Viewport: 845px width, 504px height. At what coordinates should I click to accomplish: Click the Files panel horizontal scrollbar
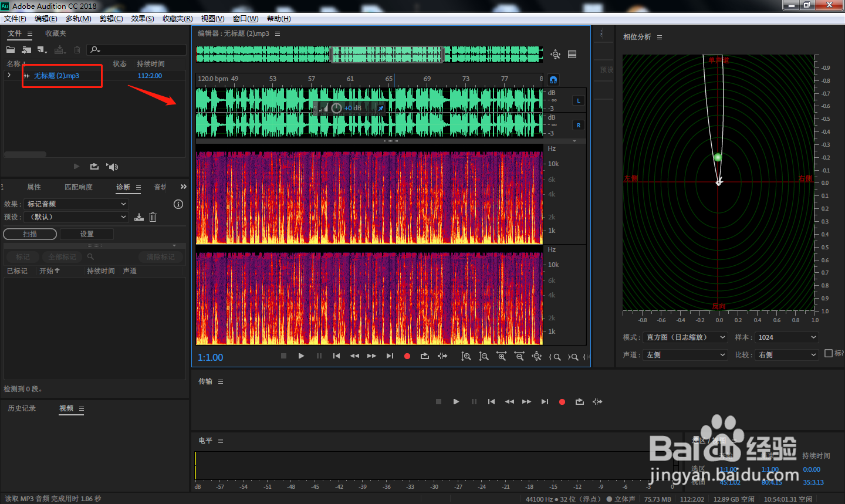(x=25, y=154)
